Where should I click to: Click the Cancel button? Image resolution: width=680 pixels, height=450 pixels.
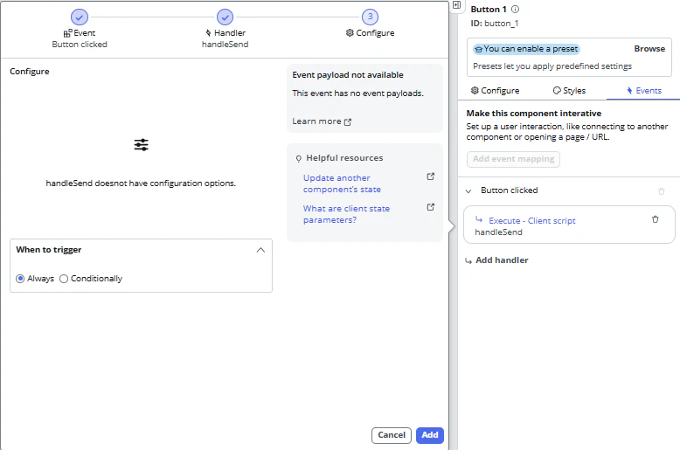[392, 435]
